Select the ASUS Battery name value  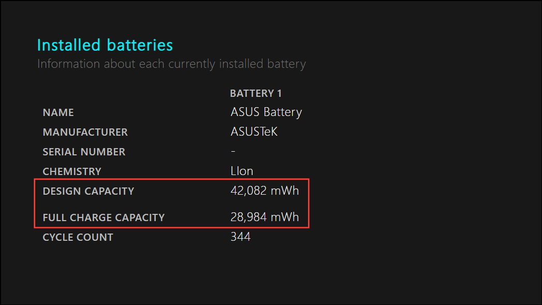tap(266, 112)
